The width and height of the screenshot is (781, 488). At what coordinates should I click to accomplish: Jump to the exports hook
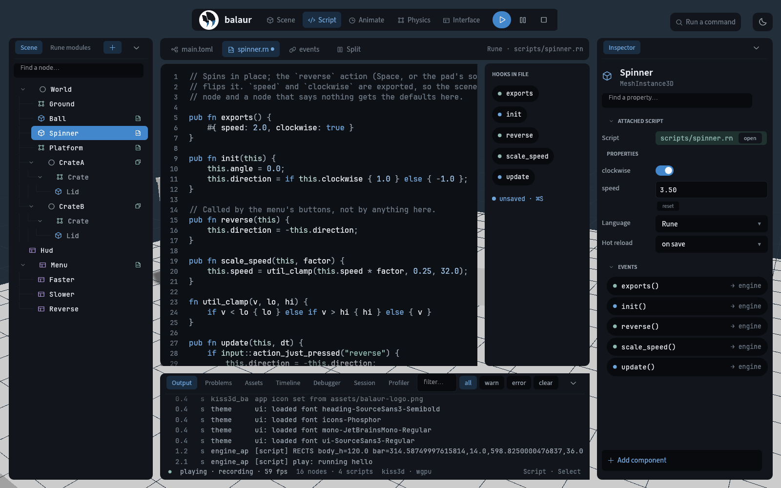click(515, 93)
